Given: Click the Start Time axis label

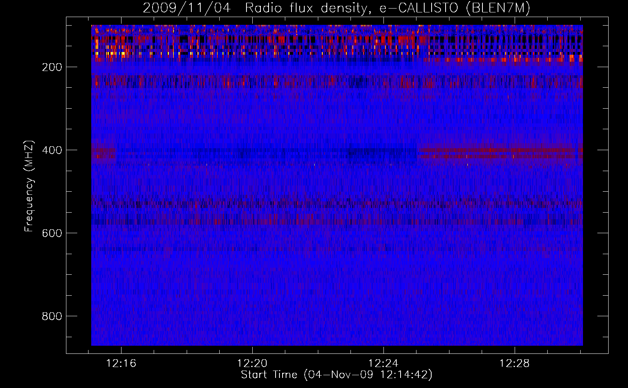Looking at the screenshot, I should coord(337,375).
